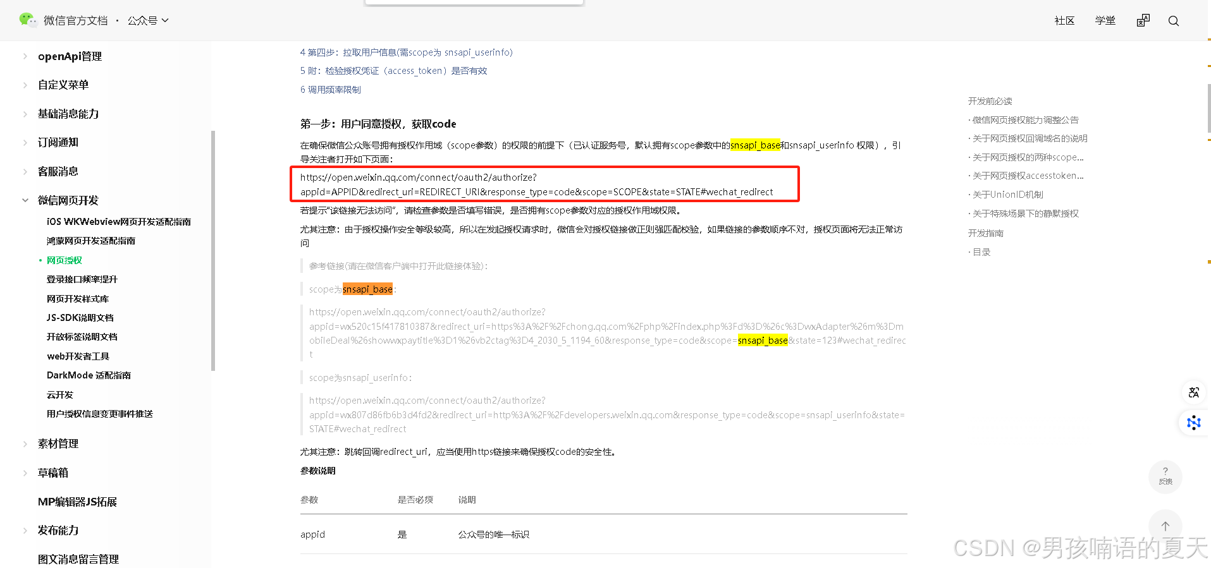Expand the 客服消息 section arrow

tap(25, 172)
